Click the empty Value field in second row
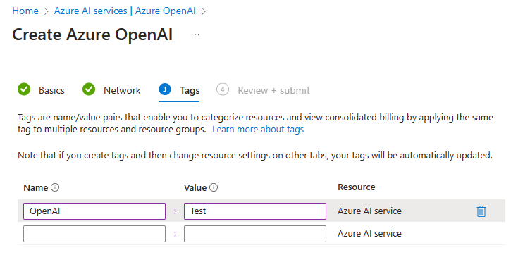Screen dimensions: 530x262 pyautogui.click(x=255, y=234)
